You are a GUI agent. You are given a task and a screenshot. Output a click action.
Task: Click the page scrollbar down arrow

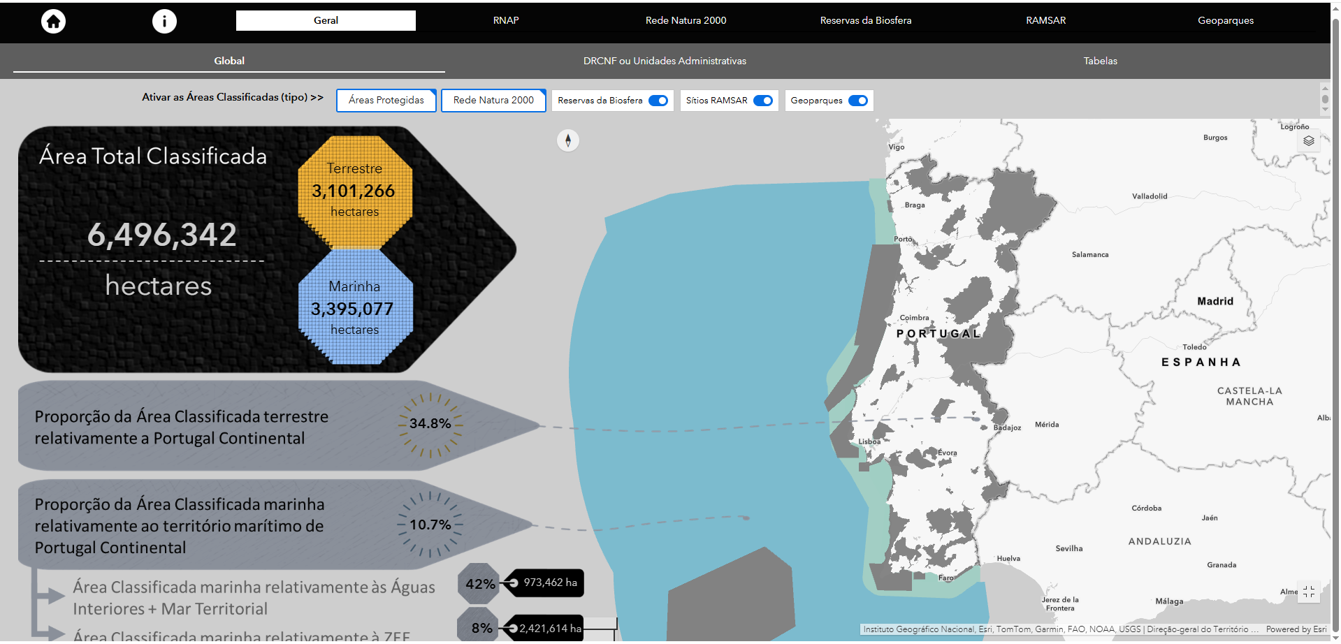(x=1335, y=638)
